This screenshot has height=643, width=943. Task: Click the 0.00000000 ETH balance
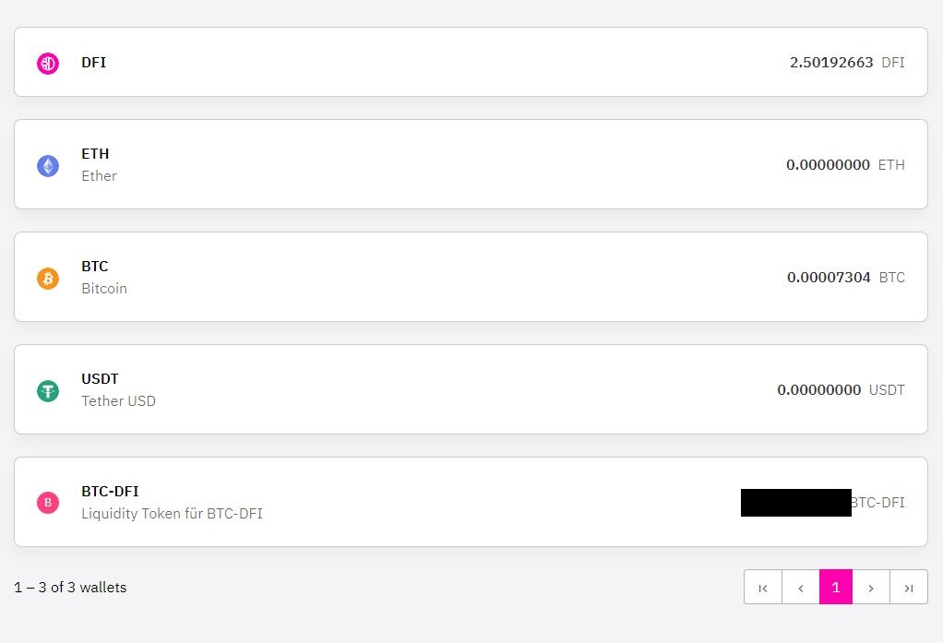[x=845, y=165]
